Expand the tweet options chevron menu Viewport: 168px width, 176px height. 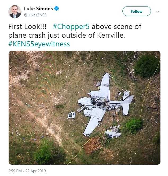pyautogui.click(x=158, y=12)
